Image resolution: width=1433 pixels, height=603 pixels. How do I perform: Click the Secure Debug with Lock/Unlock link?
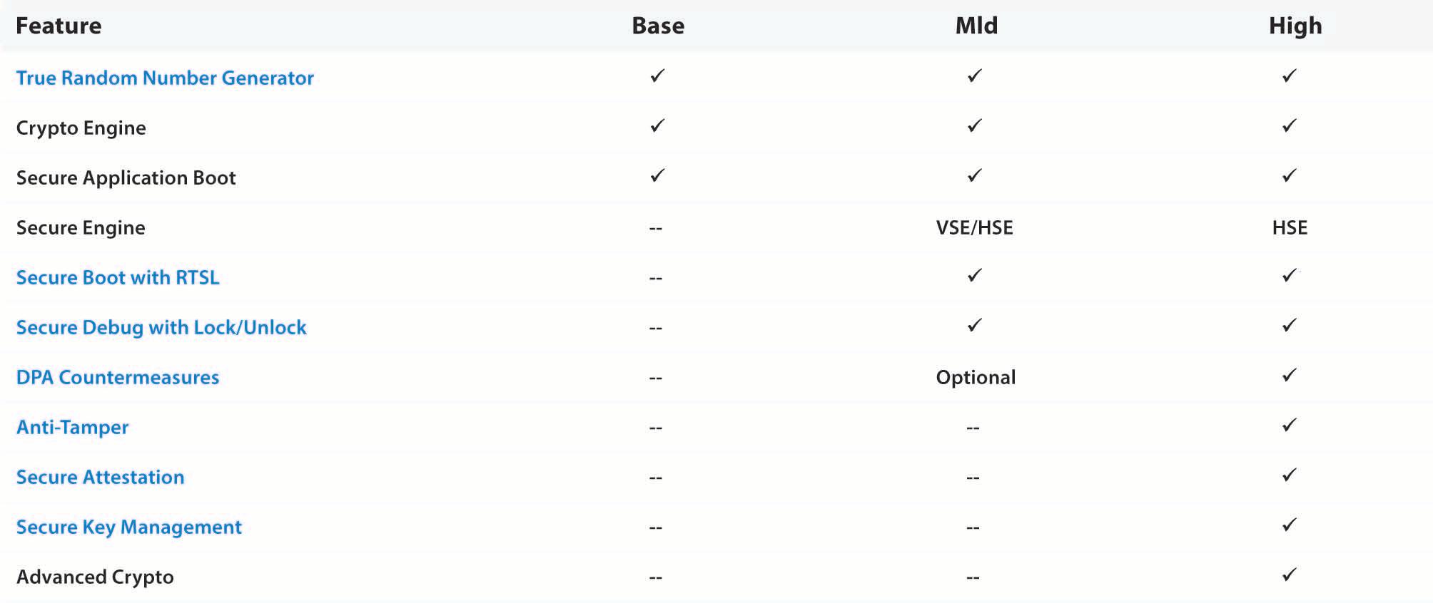coord(161,327)
